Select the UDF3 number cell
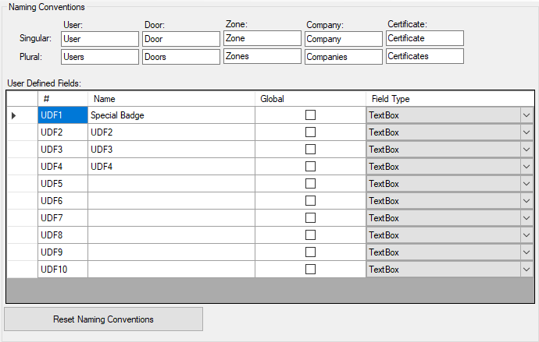The height and width of the screenshot is (342, 539). (x=62, y=150)
